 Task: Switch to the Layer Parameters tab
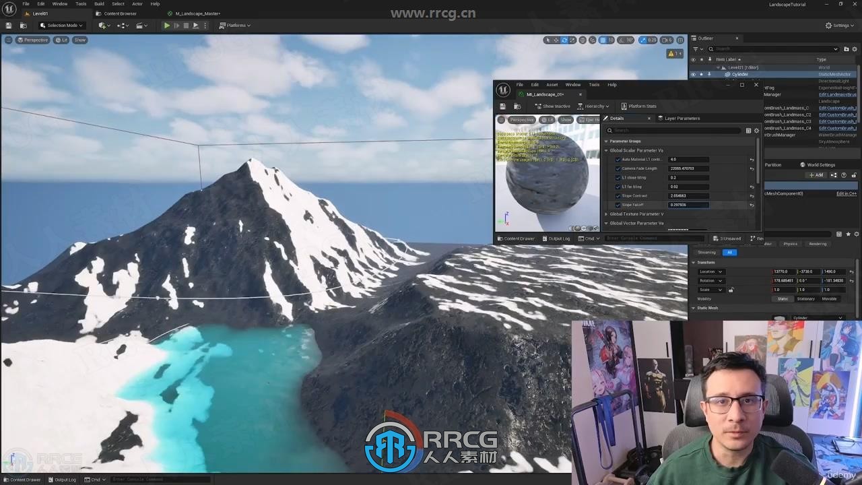coord(682,119)
